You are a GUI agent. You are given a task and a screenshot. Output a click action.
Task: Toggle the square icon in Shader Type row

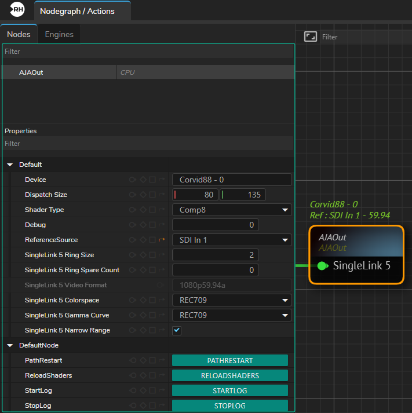152,210
